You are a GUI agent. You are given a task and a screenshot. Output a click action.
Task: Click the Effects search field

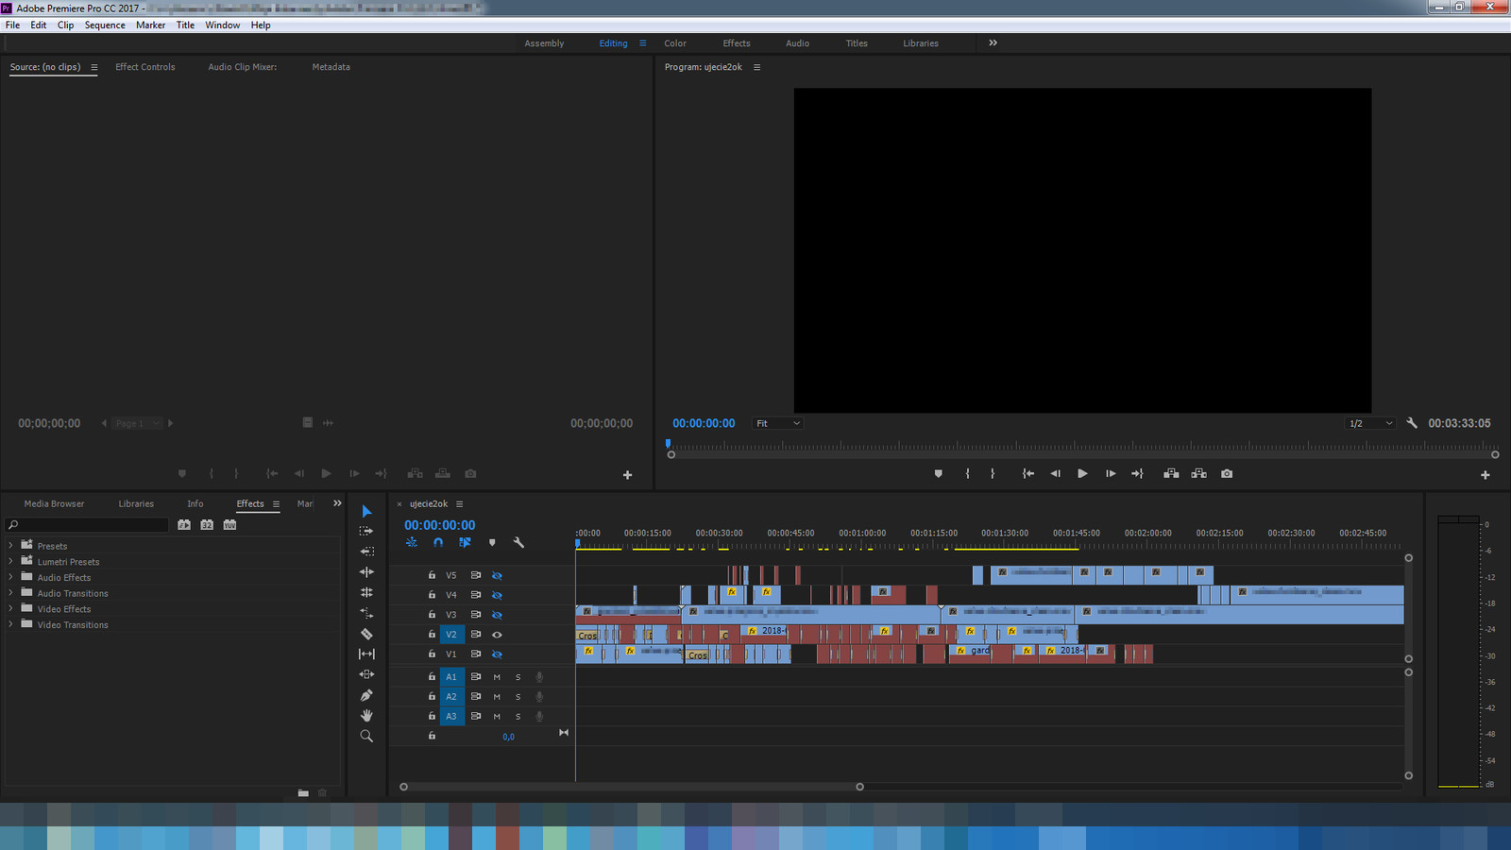tap(87, 525)
